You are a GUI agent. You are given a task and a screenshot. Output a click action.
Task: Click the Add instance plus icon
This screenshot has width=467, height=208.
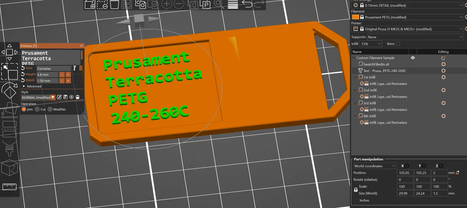pos(167,4)
